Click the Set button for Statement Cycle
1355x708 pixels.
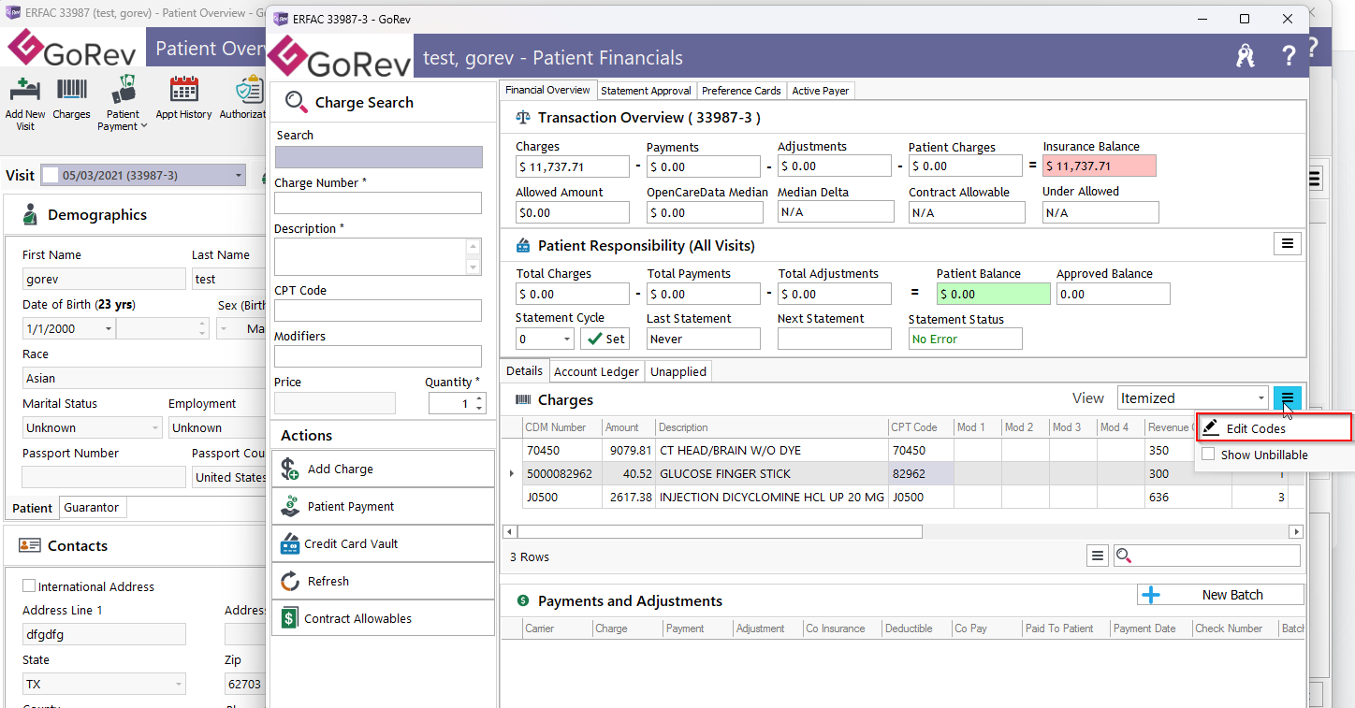(605, 339)
